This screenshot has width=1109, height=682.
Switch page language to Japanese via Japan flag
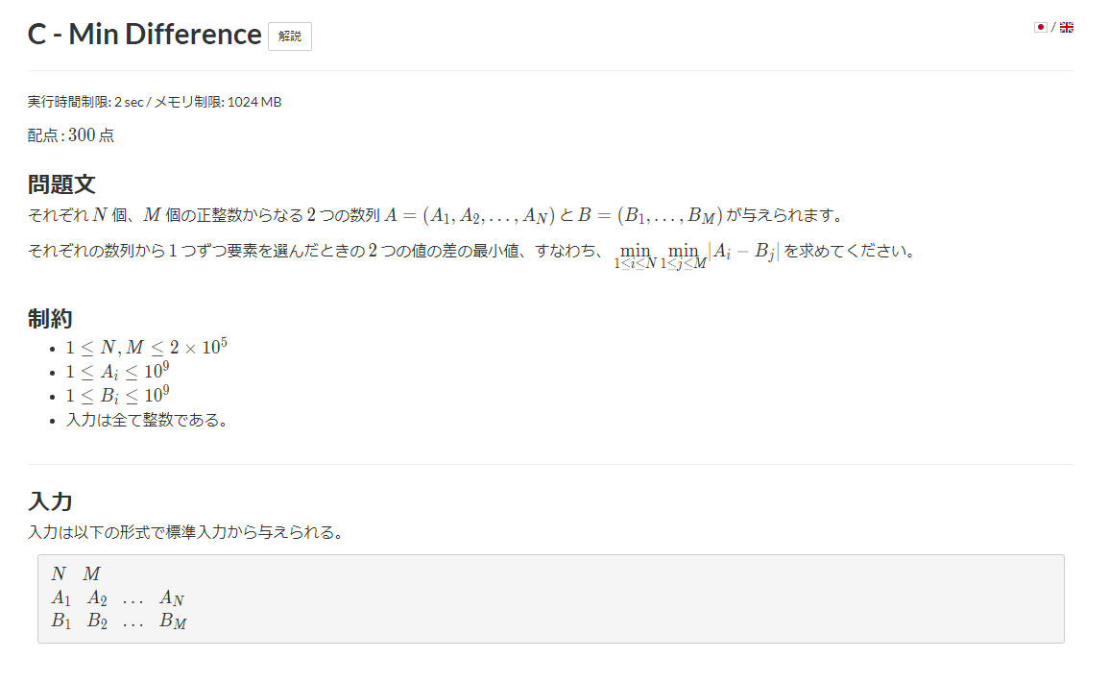click(x=1041, y=27)
